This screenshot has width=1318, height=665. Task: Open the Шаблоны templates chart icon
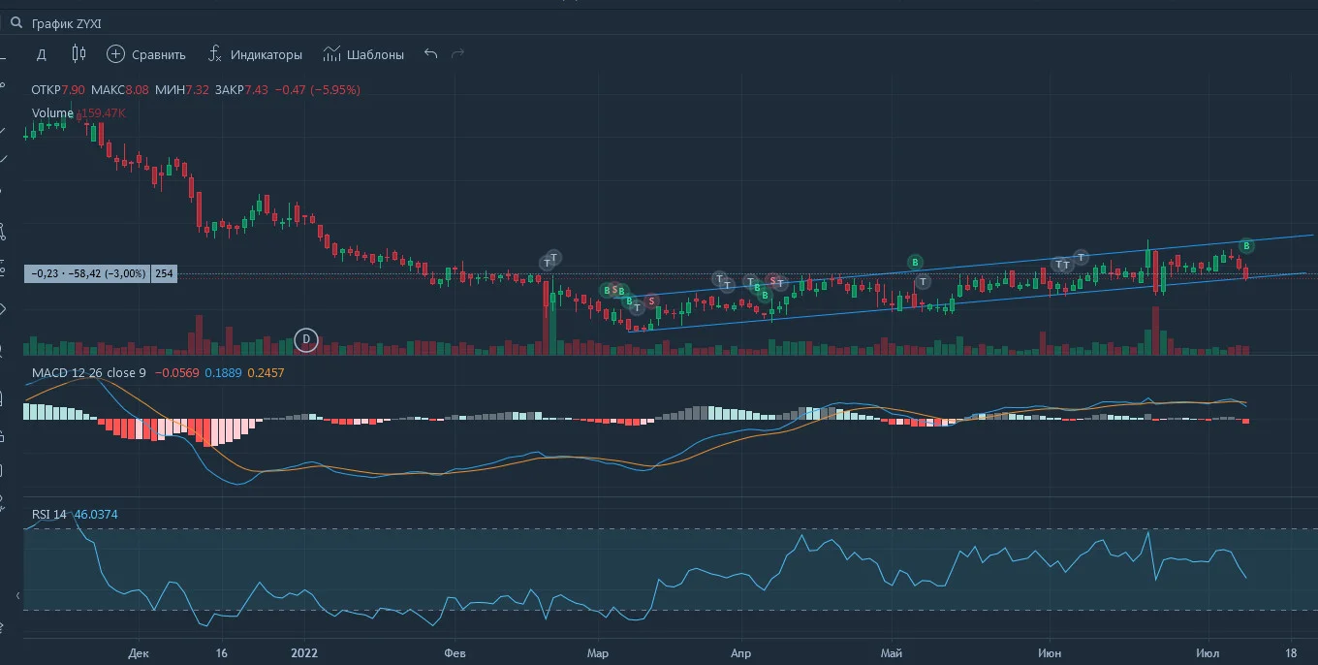(x=332, y=54)
